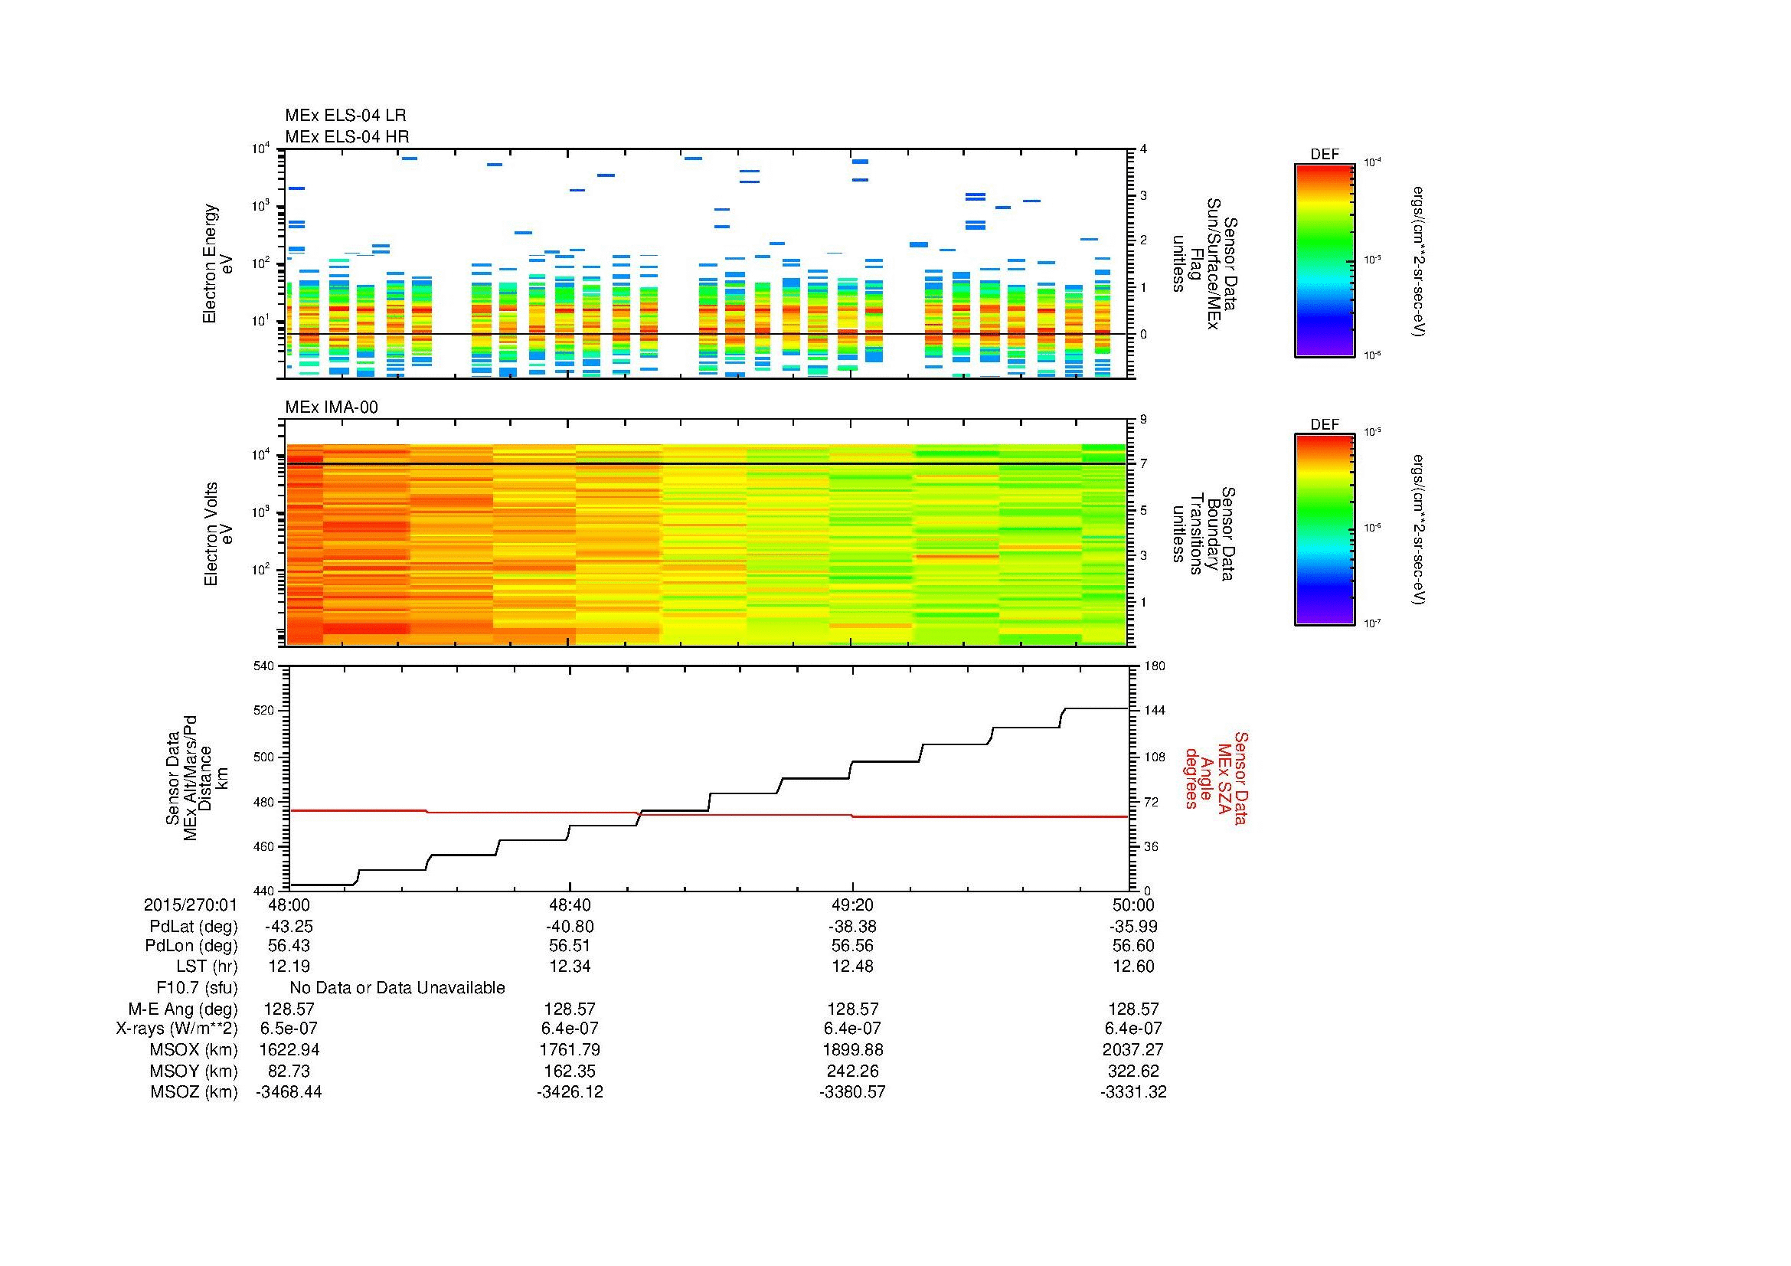This screenshot has height=1266, width=1791.
Task: Click the MSOY value '162.35'
Action: click(x=570, y=1071)
